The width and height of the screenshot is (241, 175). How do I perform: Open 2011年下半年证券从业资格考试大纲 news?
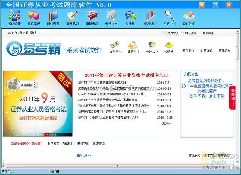[102, 82]
